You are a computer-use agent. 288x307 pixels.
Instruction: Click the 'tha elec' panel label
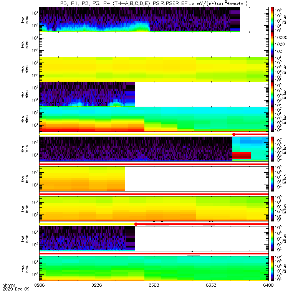[x=25, y=20]
